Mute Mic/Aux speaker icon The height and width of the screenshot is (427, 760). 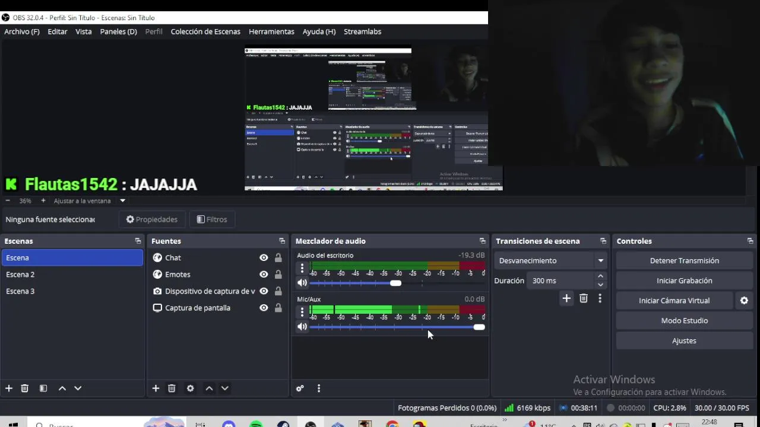302,327
